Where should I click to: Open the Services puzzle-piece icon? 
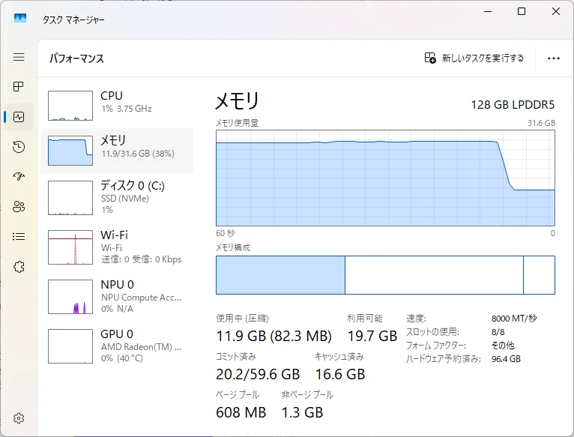[19, 267]
